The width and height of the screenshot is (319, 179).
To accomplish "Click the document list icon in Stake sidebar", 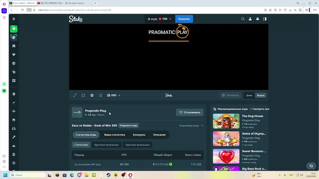I will [14, 81].
